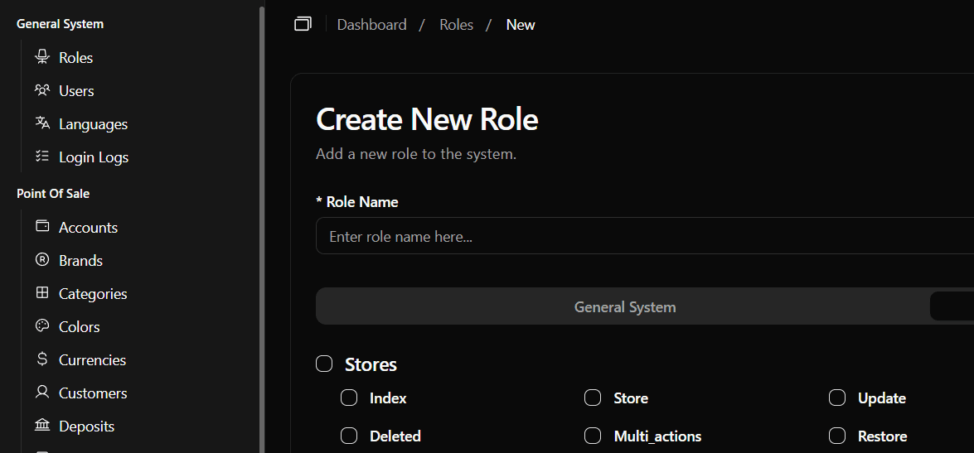The height and width of the screenshot is (453, 974).
Task: Click the Create New Role heading
Action: point(427,119)
